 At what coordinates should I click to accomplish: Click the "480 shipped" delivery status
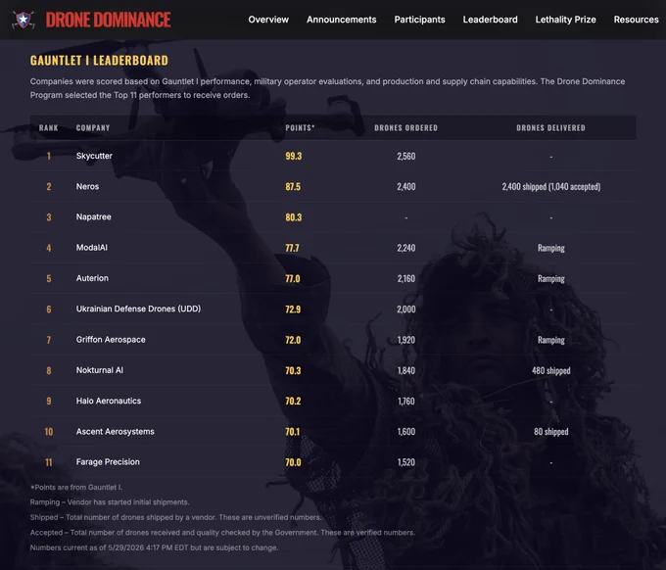550,370
